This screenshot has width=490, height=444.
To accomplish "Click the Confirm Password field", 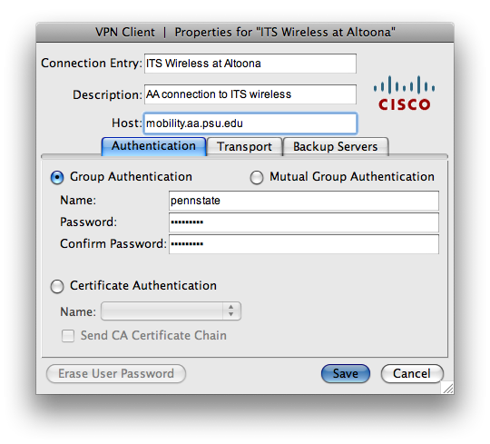I will pos(304,244).
